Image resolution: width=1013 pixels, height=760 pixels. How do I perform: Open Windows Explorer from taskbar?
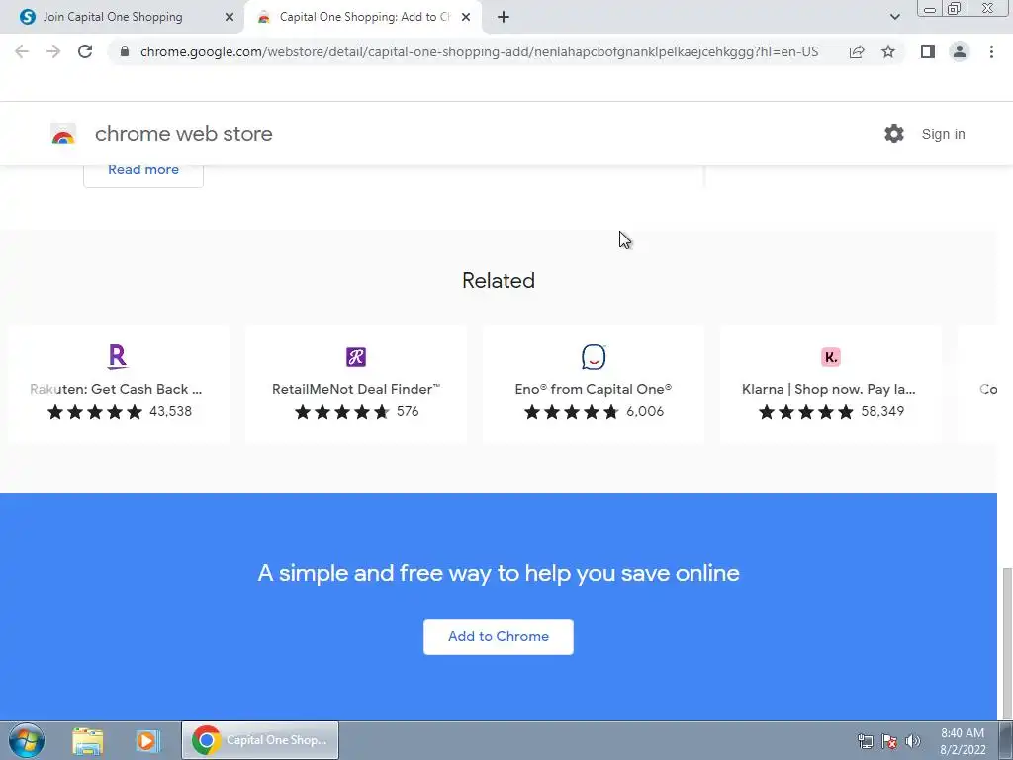point(88,740)
